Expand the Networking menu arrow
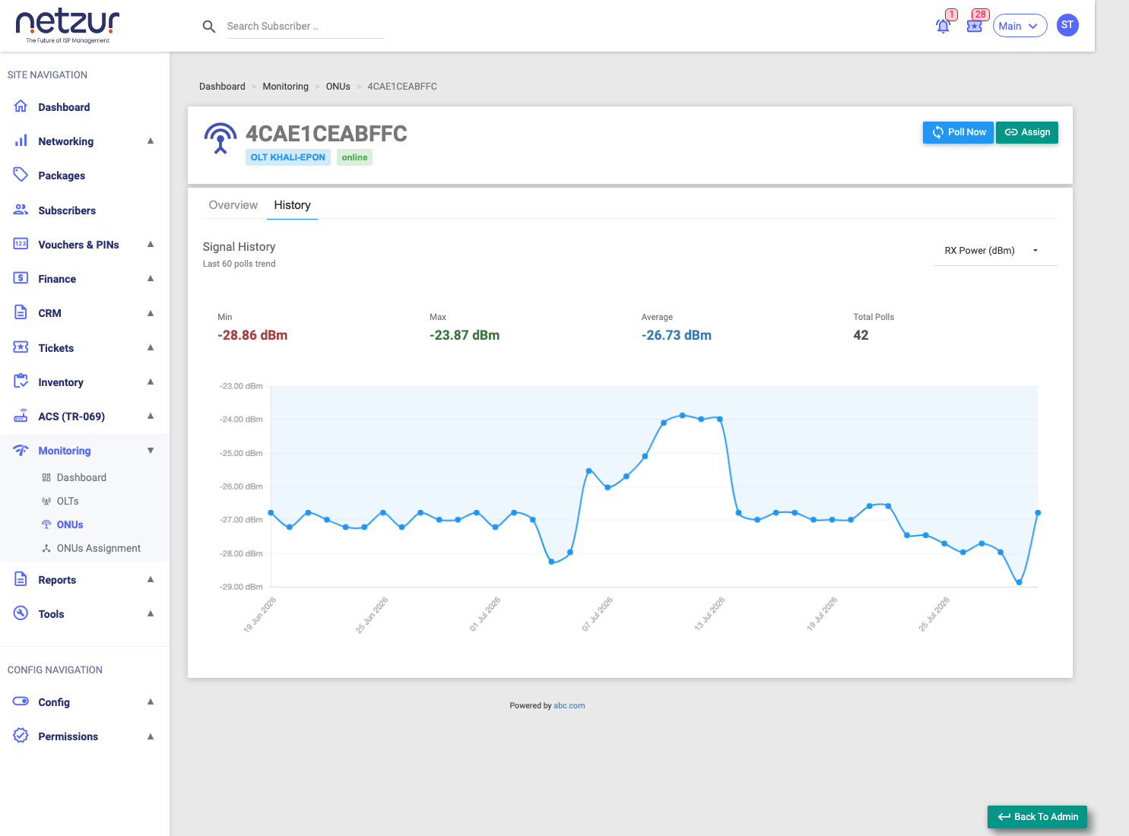This screenshot has height=836, width=1129. pyautogui.click(x=151, y=141)
